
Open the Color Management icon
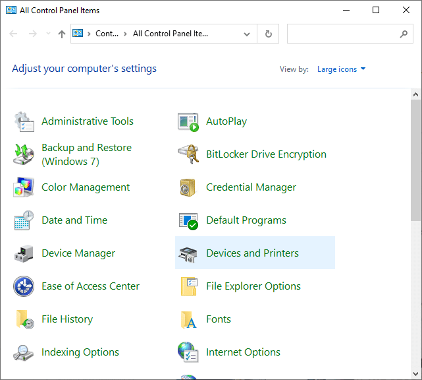(24, 187)
